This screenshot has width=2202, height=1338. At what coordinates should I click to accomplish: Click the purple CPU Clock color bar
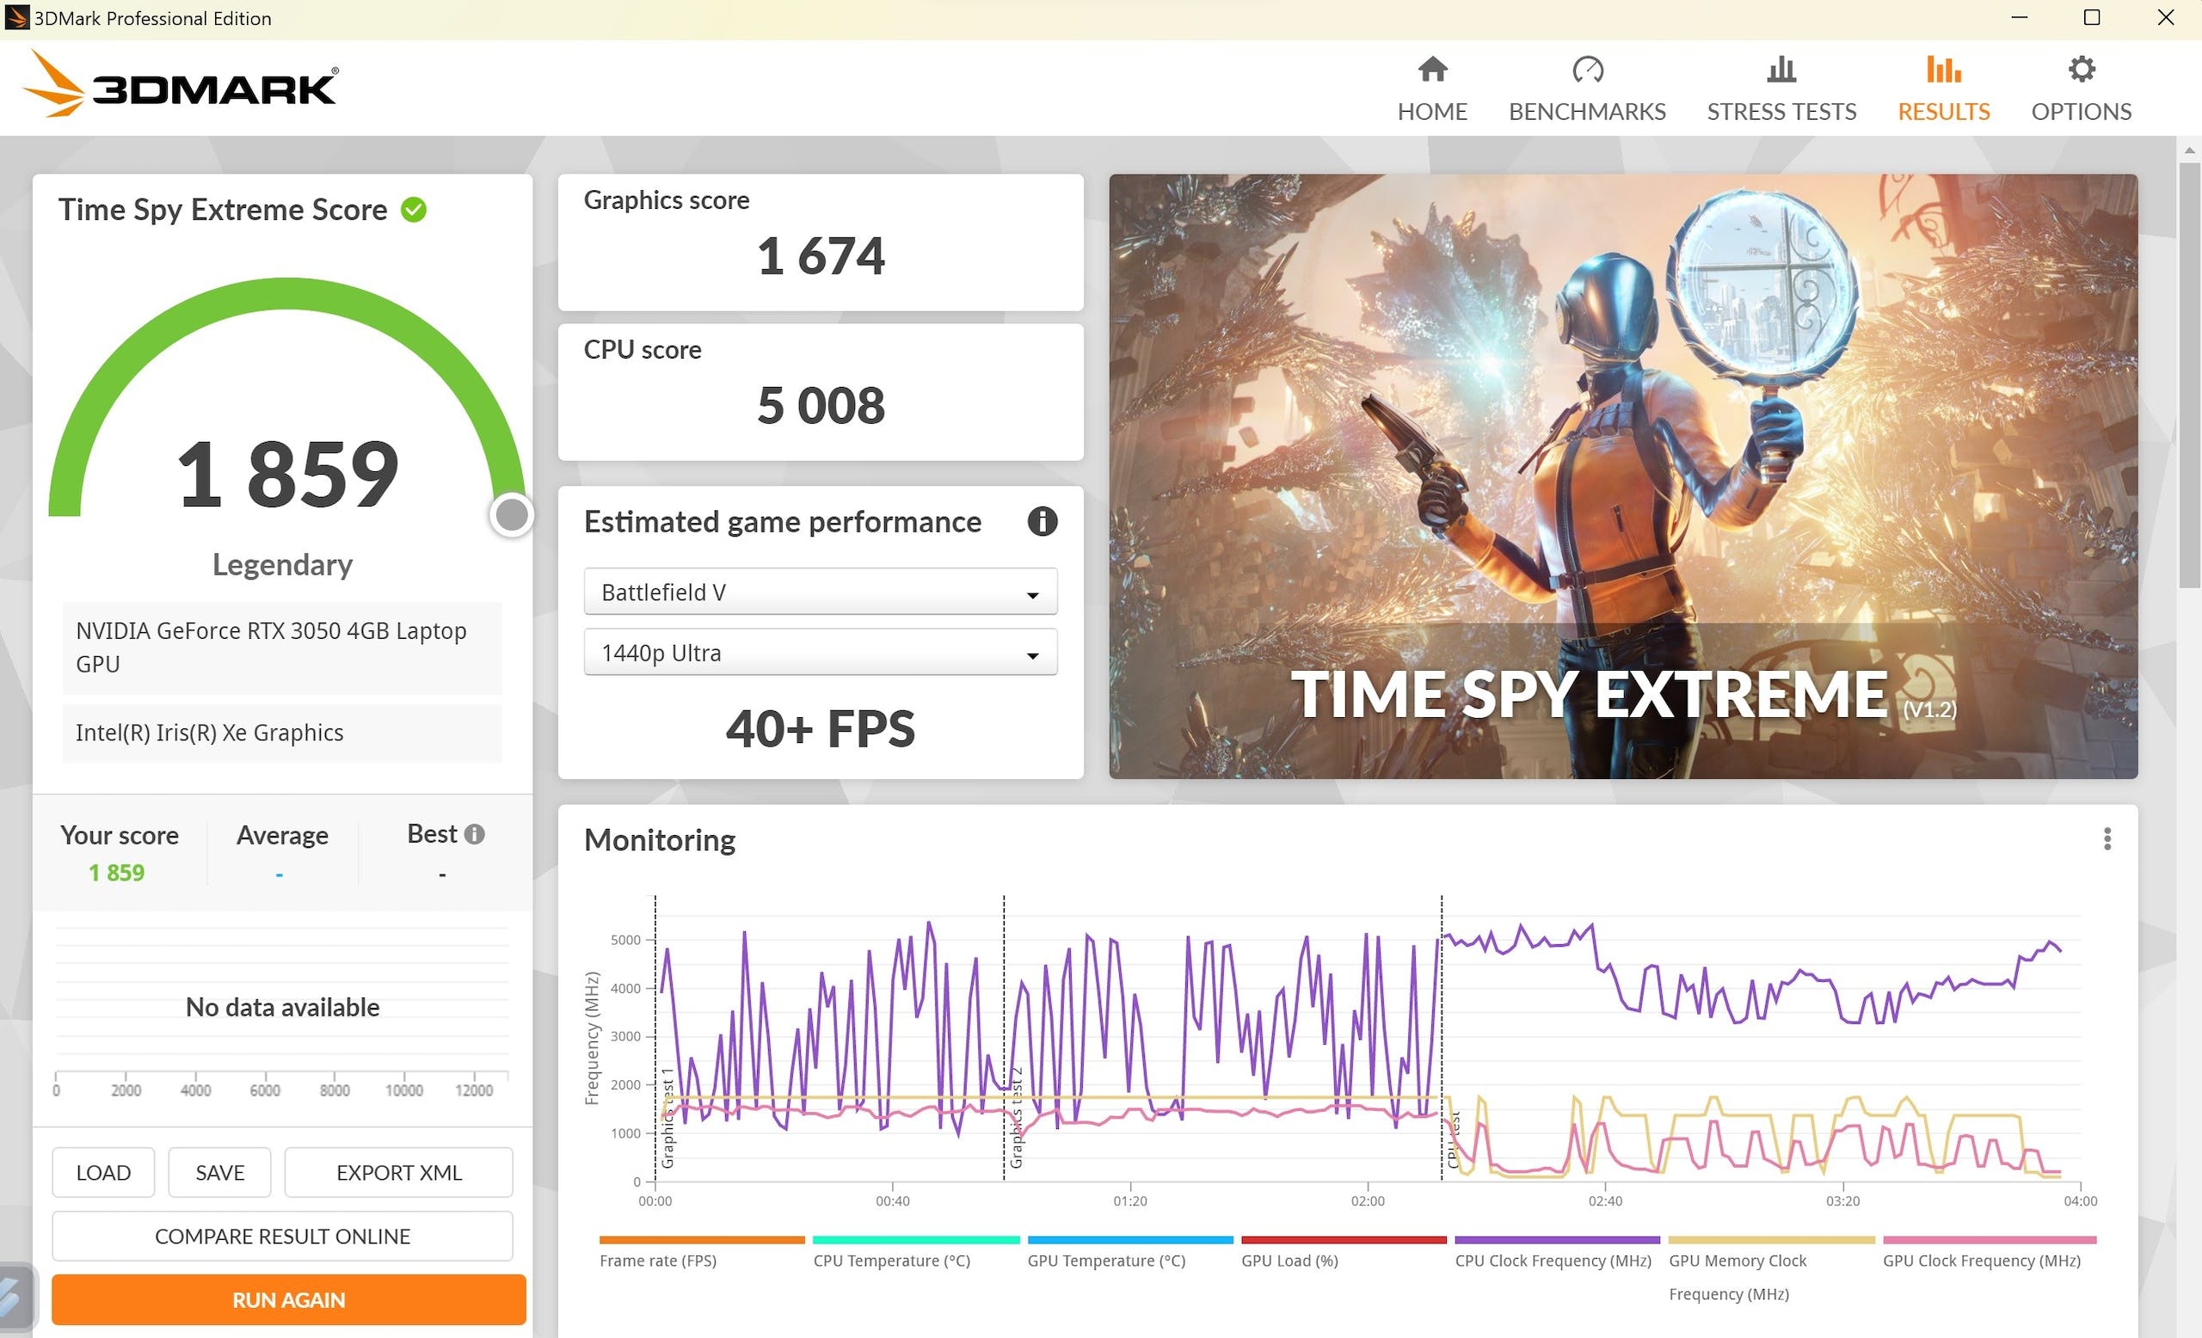pos(1557,1240)
